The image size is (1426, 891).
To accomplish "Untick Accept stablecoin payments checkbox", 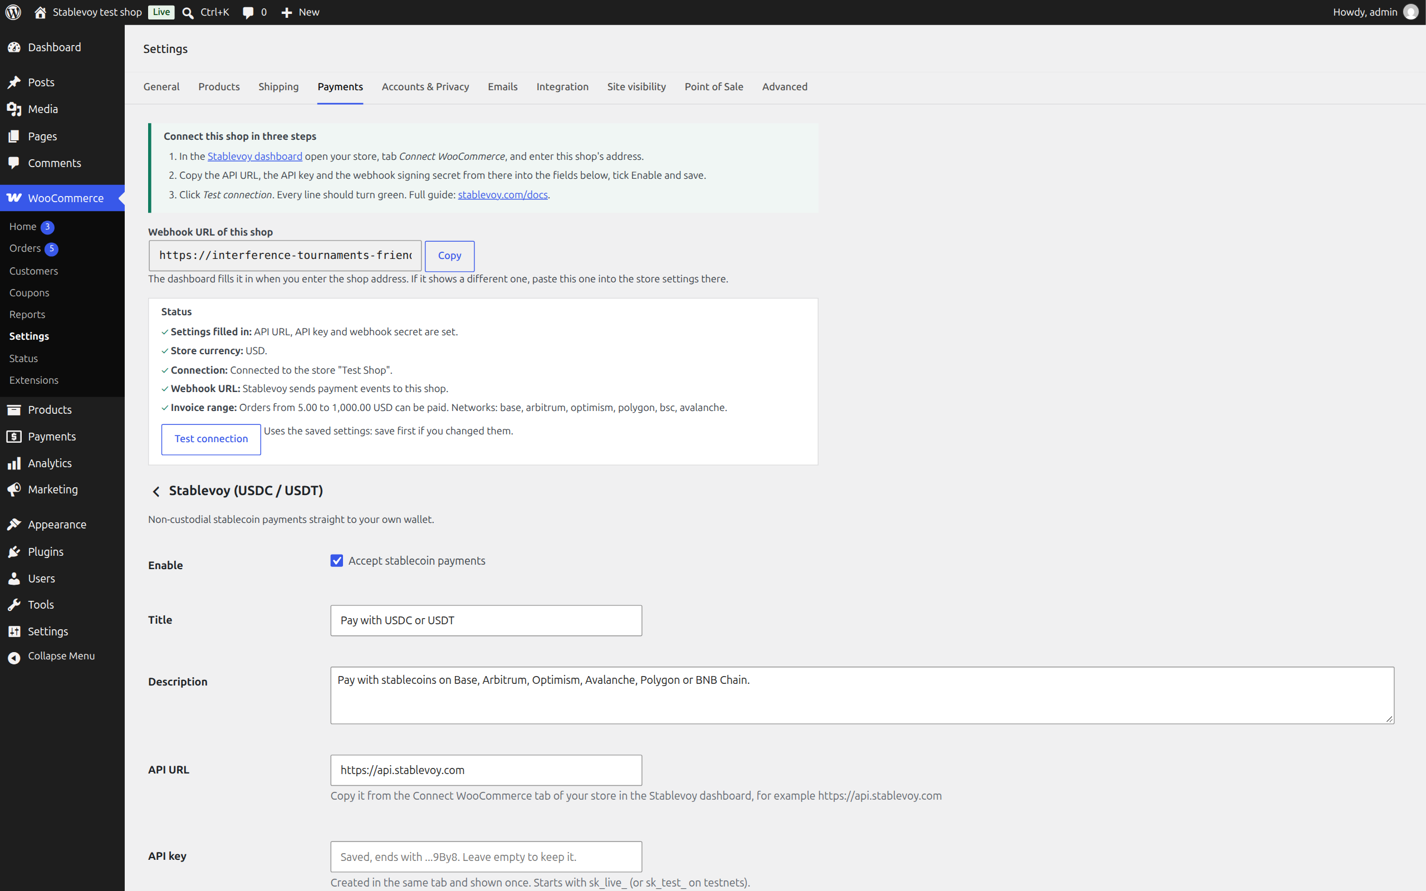I will pyautogui.click(x=336, y=561).
